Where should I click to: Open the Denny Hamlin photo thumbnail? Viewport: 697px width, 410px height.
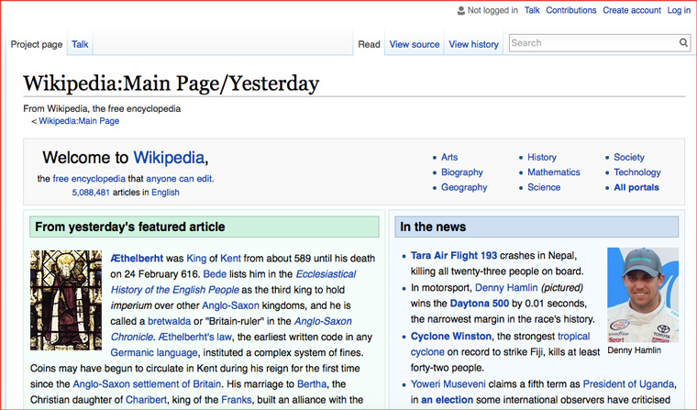pyautogui.click(x=643, y=294)
